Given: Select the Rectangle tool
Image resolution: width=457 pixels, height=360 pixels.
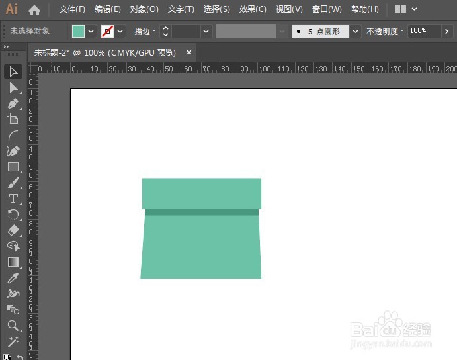Looking at the screenshot, I should pos(13,167).
